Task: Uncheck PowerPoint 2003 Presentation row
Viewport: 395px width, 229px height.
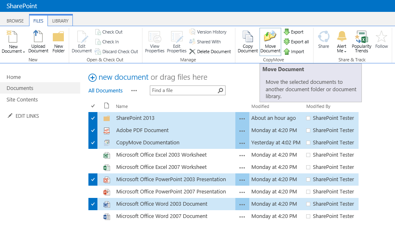Action: click(93, 180)
